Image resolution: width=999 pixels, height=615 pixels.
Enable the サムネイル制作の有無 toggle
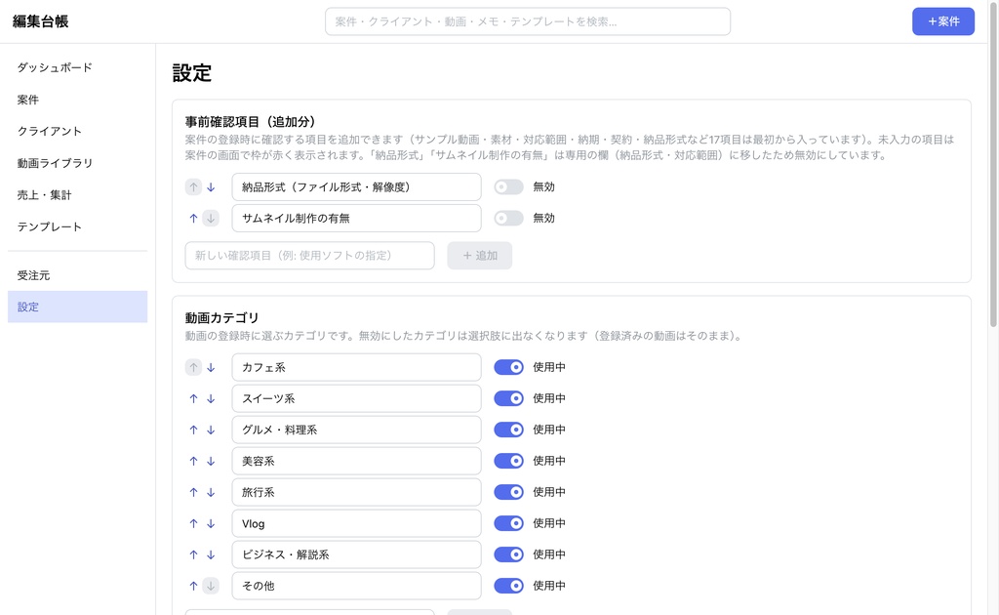[x=508, y=218]
